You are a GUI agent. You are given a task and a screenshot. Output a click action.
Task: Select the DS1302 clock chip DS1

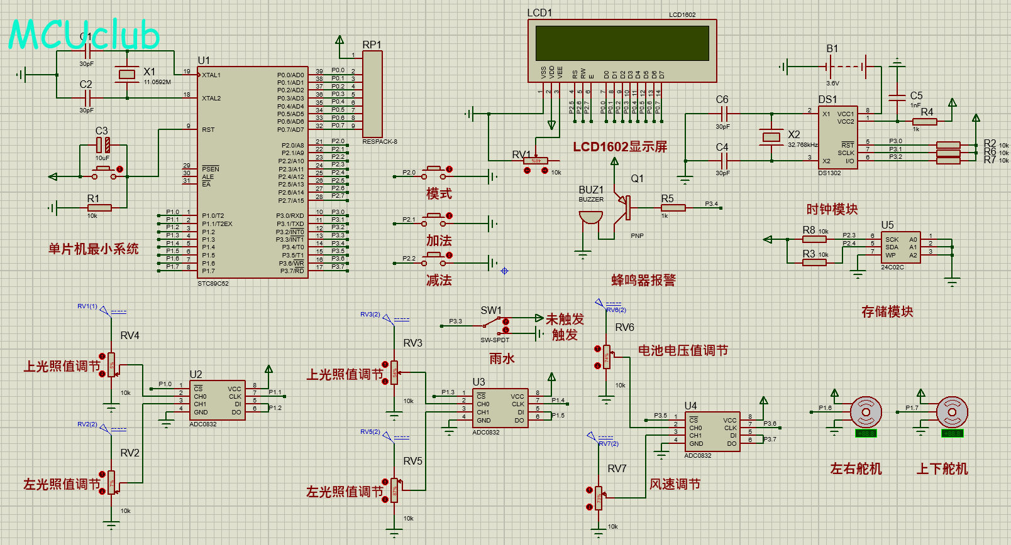coord(839,137)
